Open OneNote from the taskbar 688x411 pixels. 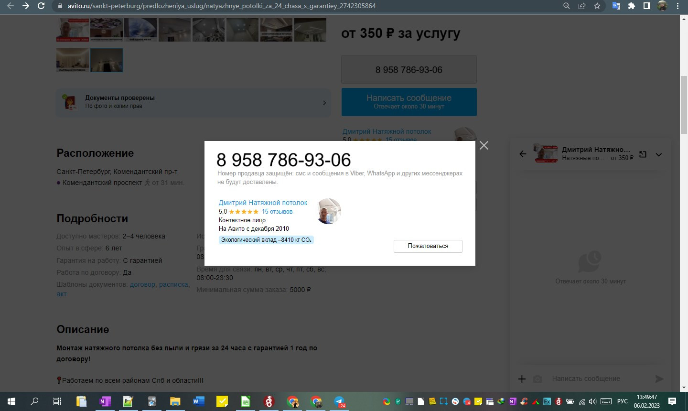click(105, 401)
